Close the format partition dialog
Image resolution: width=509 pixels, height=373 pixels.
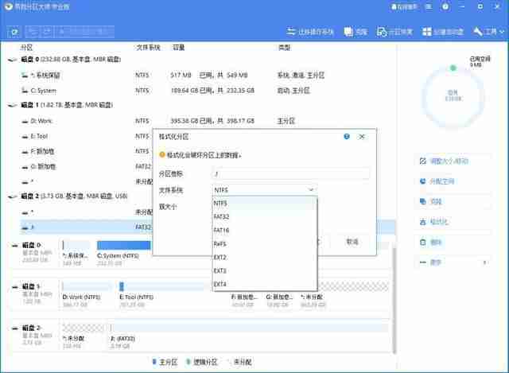[x=362, y=137]
